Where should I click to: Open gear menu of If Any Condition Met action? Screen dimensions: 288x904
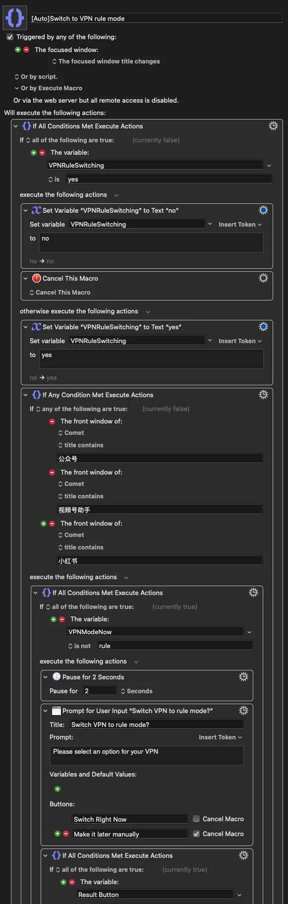[x=263, y=395]
